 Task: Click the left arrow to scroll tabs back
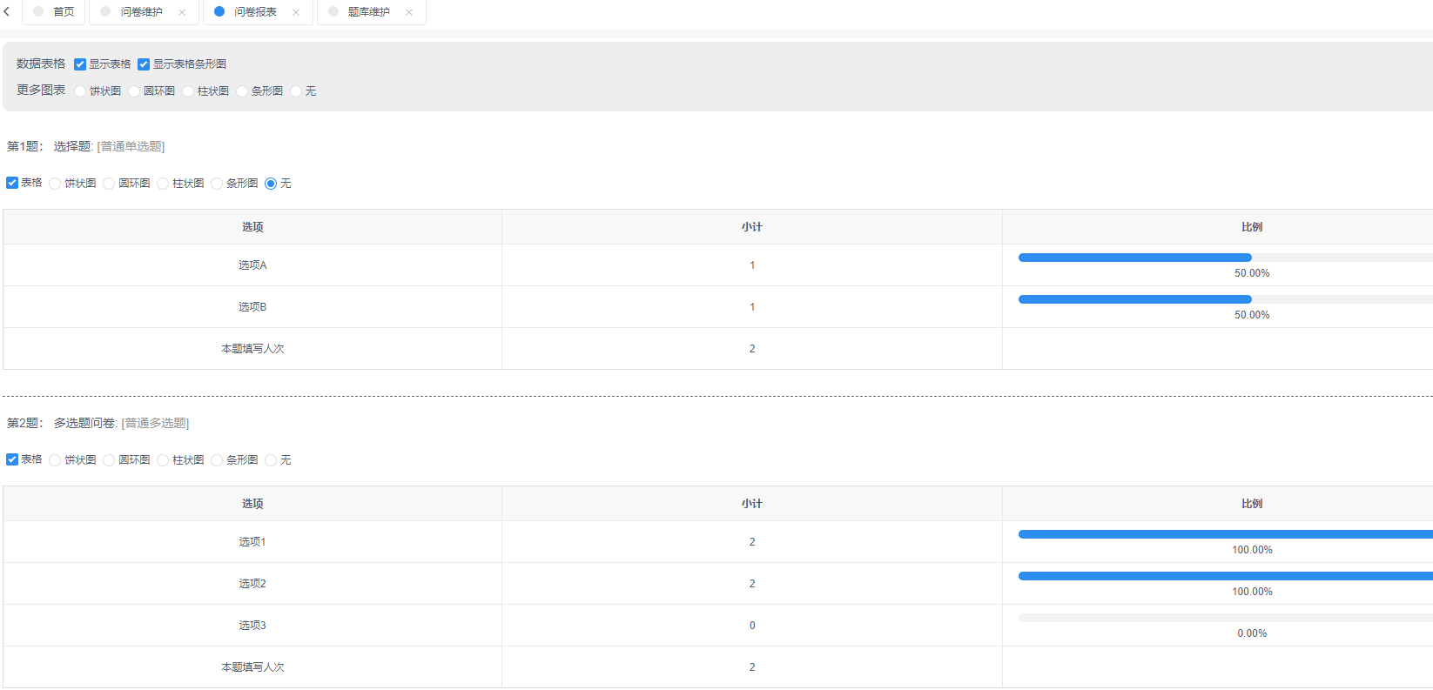pos(7,12)
